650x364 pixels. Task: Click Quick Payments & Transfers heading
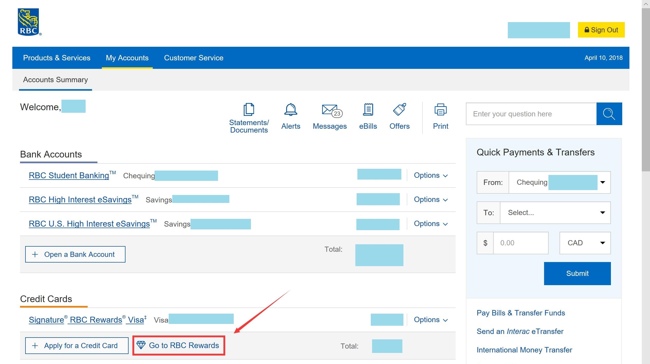pos(536,152)
